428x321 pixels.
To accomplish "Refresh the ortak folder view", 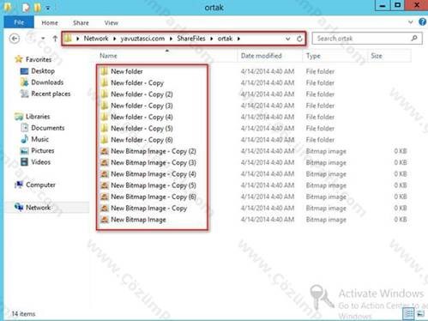I will tap(299, 39).
